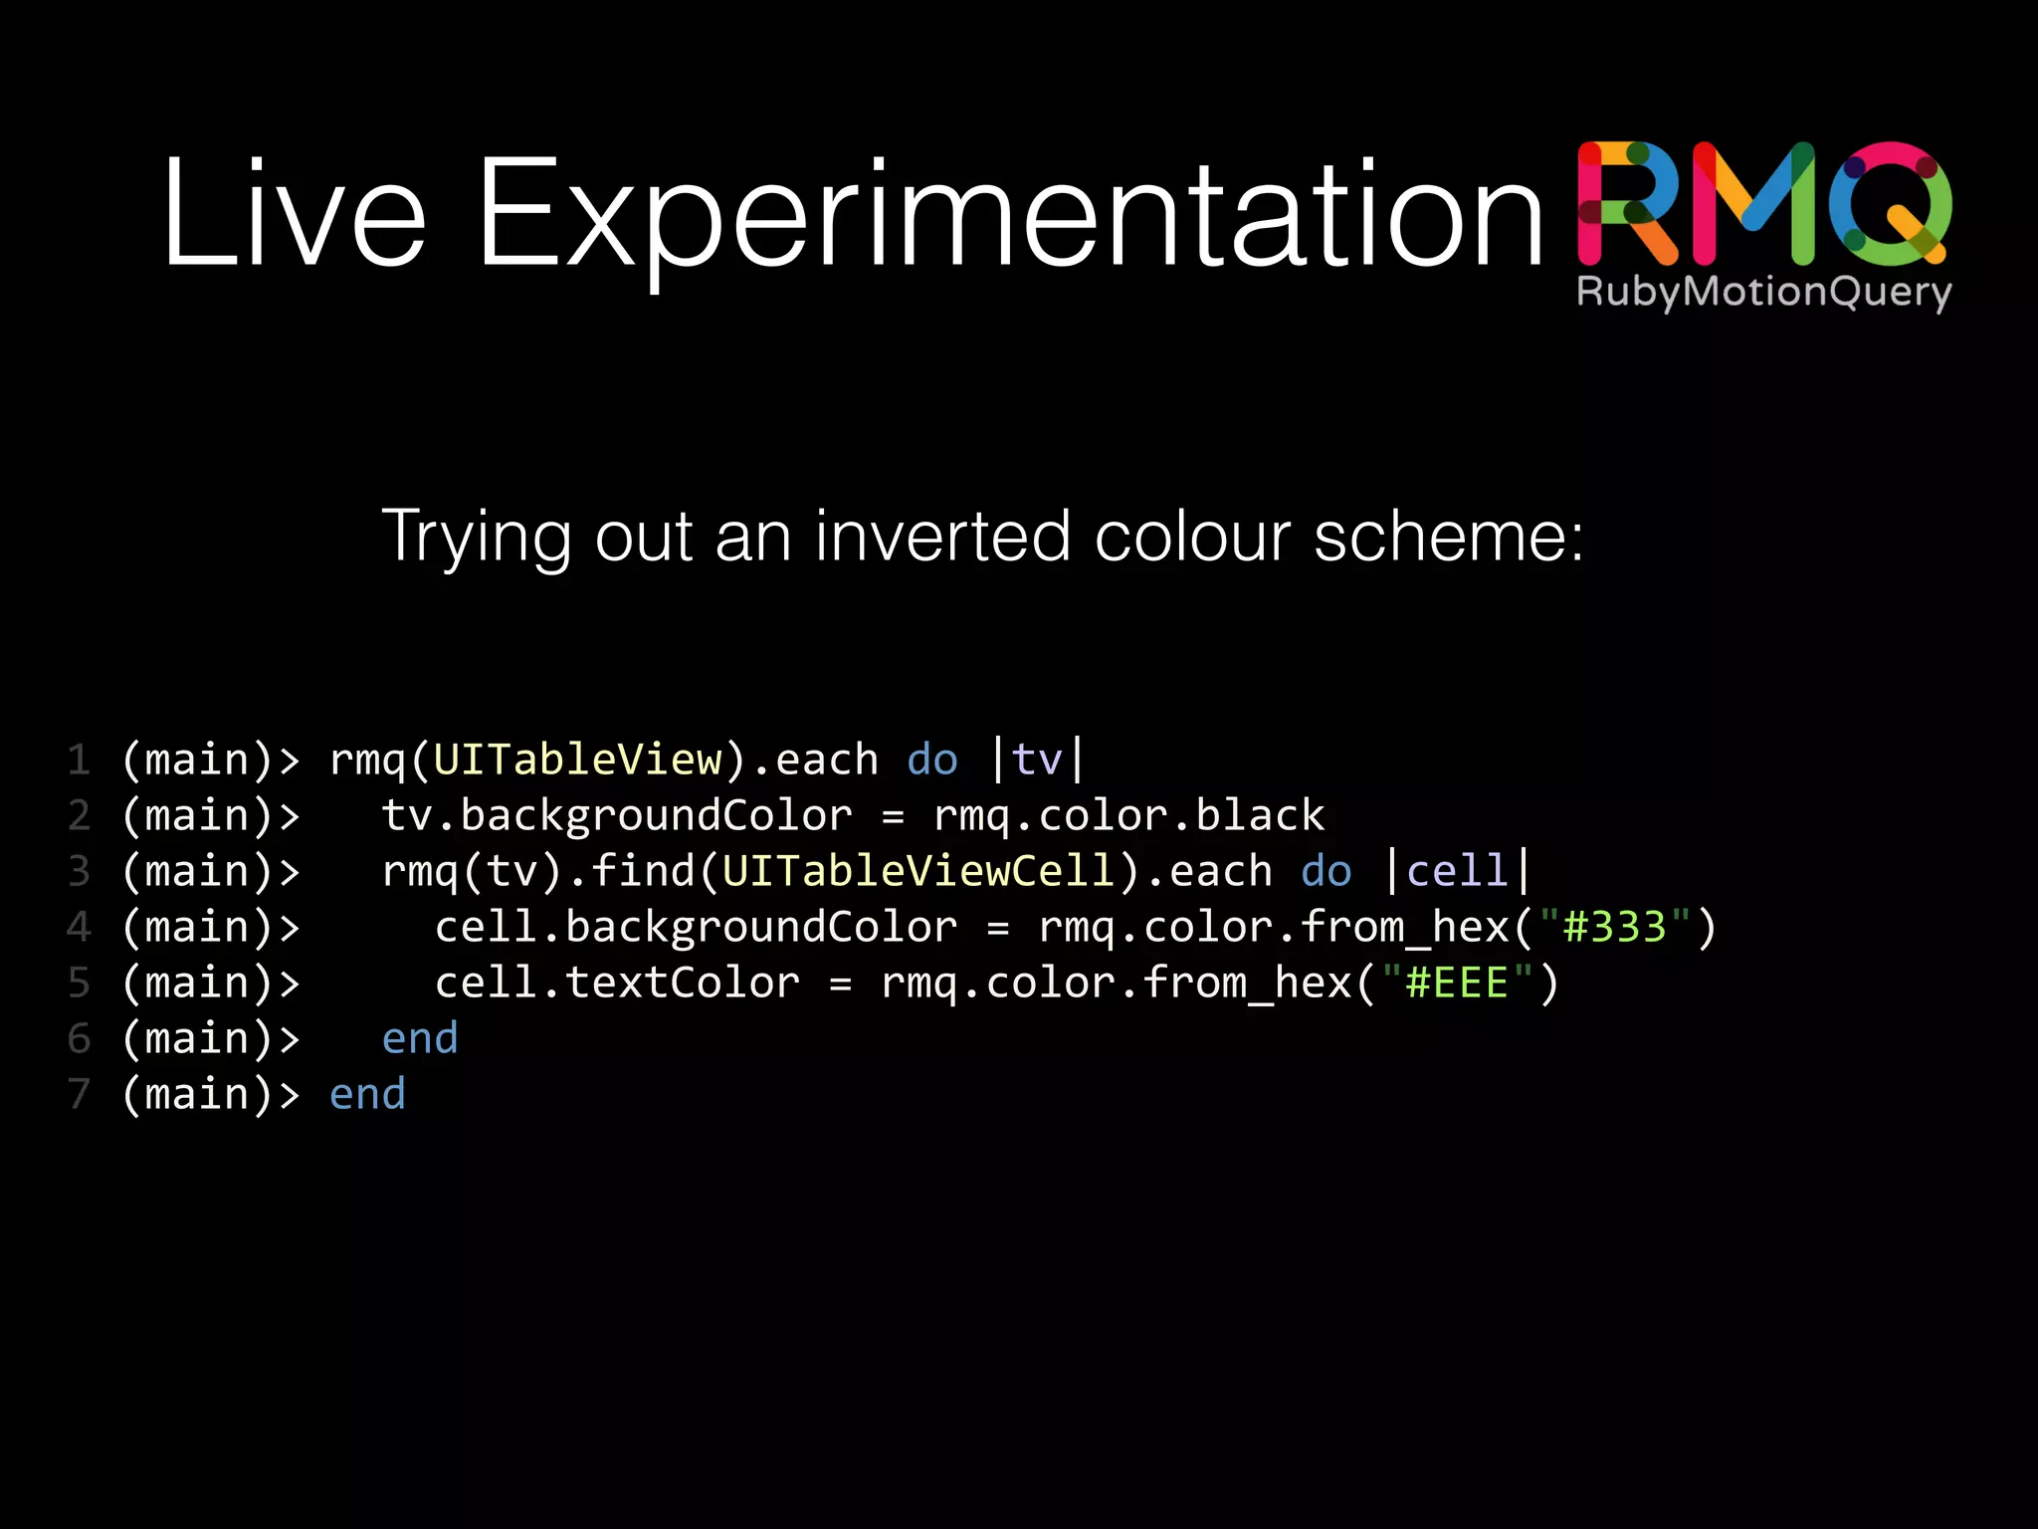This screenshot has height=1529, width=2038.
Task: Click the |tv| block parameter
Action: tap(1037, 761)
